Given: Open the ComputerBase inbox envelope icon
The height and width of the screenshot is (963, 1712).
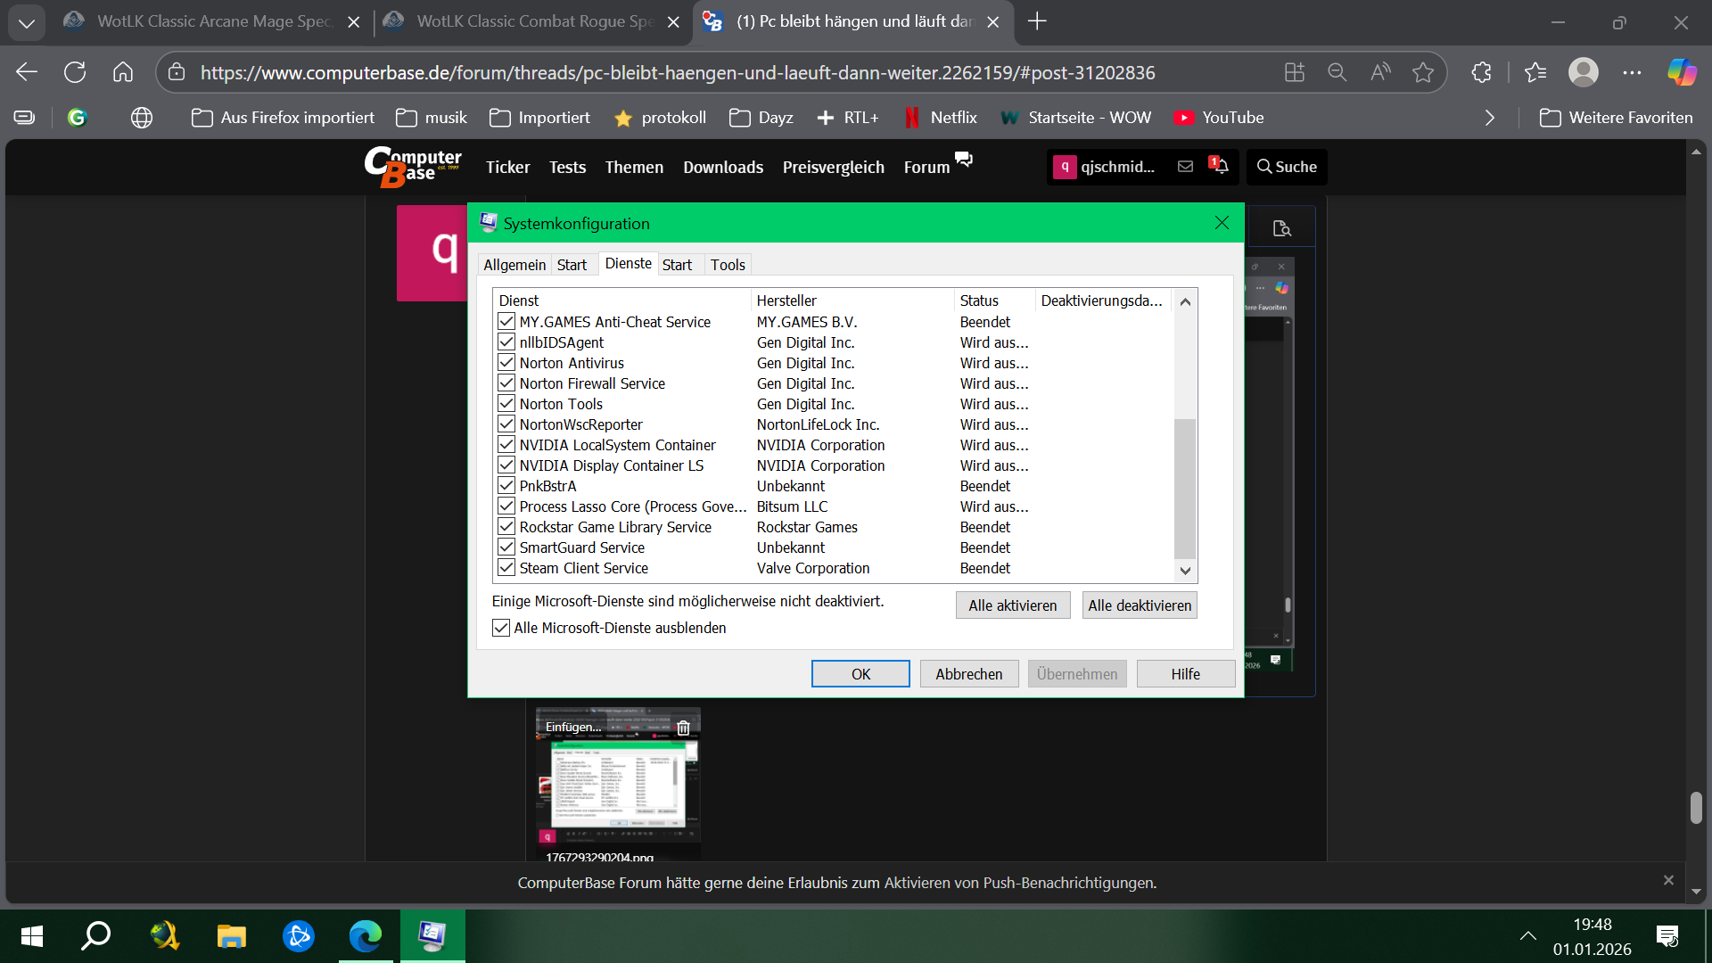Looking at the screenshot, I should 1185,166.
